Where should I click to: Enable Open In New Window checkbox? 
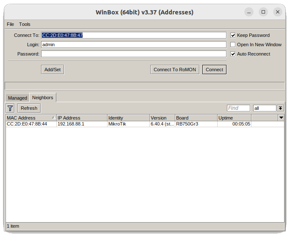(233, 45)
